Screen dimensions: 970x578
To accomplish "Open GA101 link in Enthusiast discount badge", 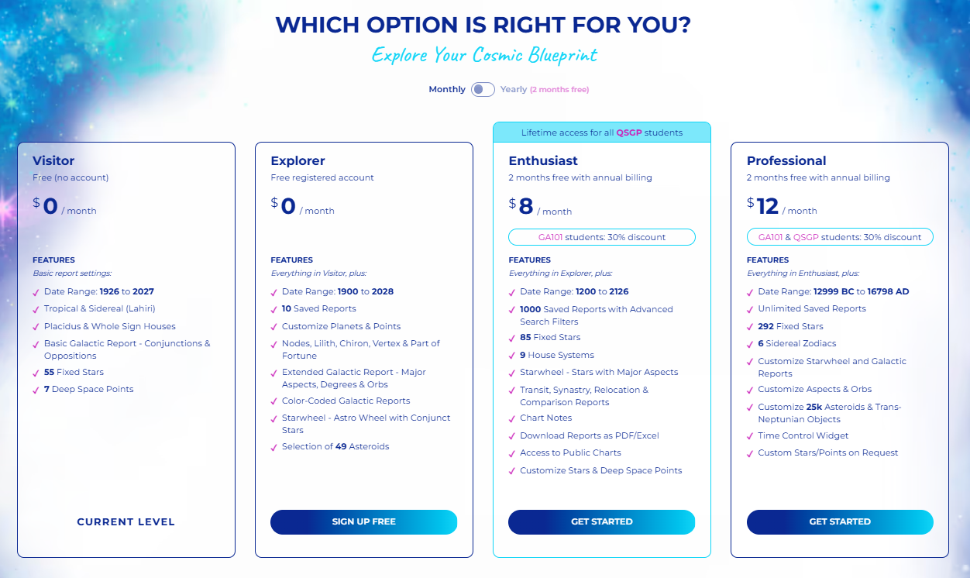I will pos(551,237).
